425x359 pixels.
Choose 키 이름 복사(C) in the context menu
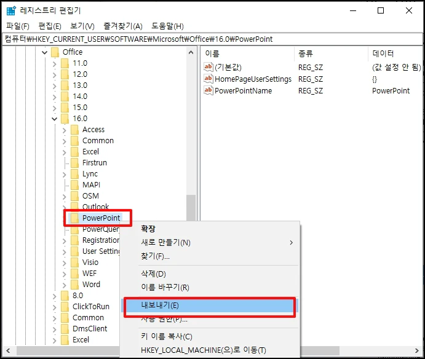pos(167,336)
